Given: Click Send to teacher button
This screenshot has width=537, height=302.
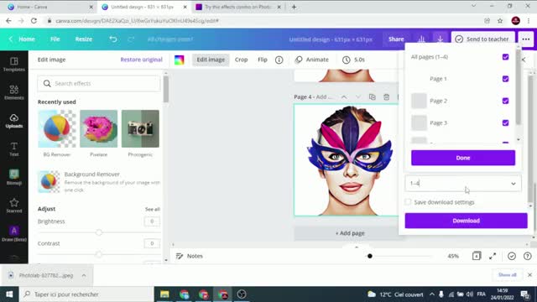Looking at the screenshot, I should [x=482, y=39].
